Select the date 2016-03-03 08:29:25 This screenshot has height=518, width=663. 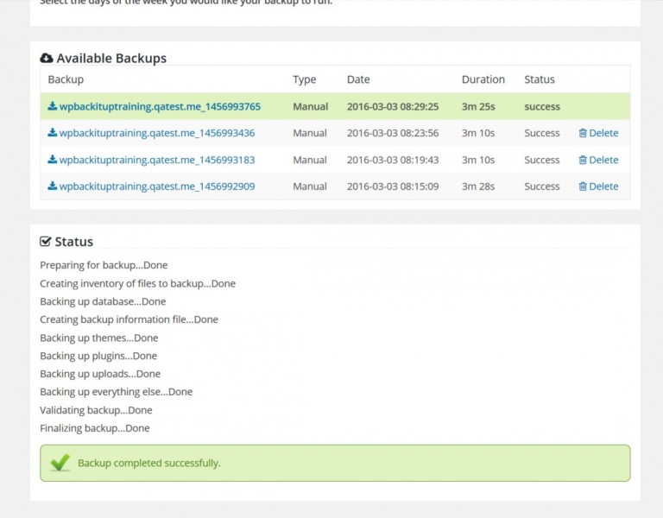(393, 106)
